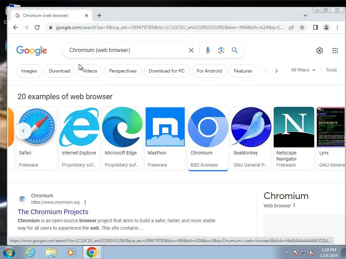Move browser carousel to previous items
The height and width of the screenshot is (259, 346).
pyautogui.click(x=23, y=131)
